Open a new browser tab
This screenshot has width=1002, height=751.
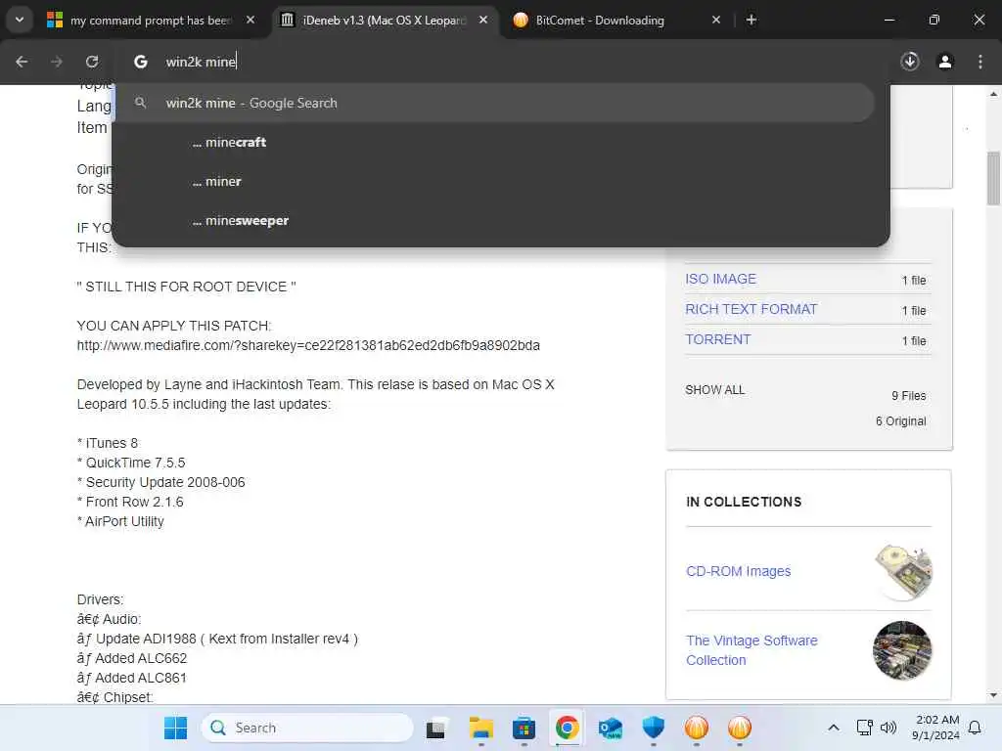751,20
